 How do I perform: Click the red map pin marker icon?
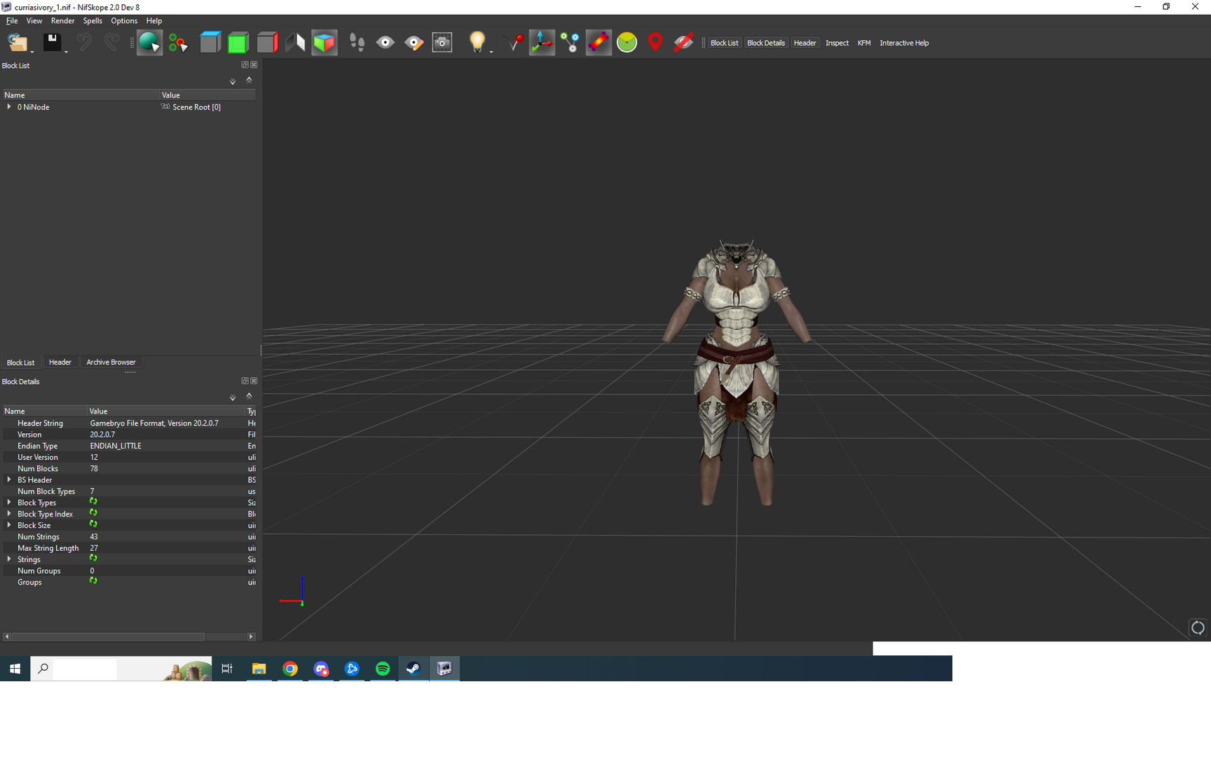coord(655,43)
